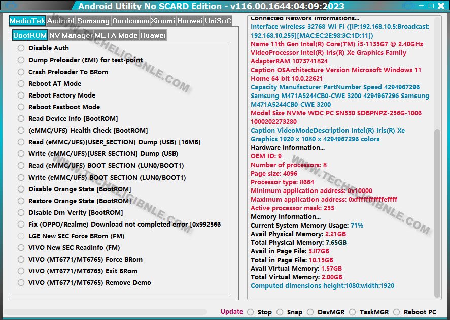Click 'Avail Physical Memory: 2.21GB' line

pos(298,234)
